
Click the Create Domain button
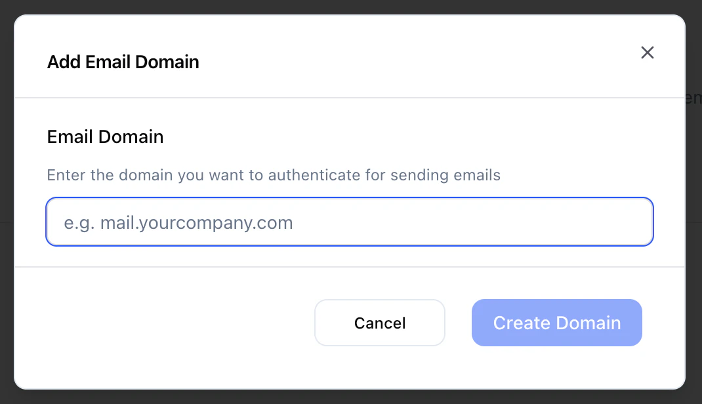click(x=556, y=323)
